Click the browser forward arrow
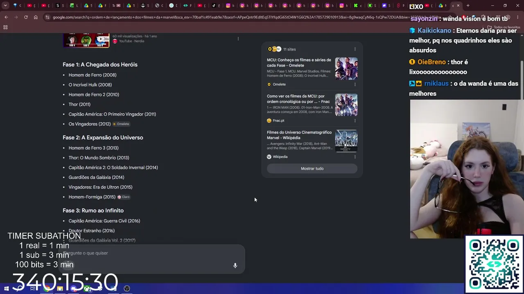Viewport: 524px width, 294px height. pyautogui.click(x=16, y=17)
